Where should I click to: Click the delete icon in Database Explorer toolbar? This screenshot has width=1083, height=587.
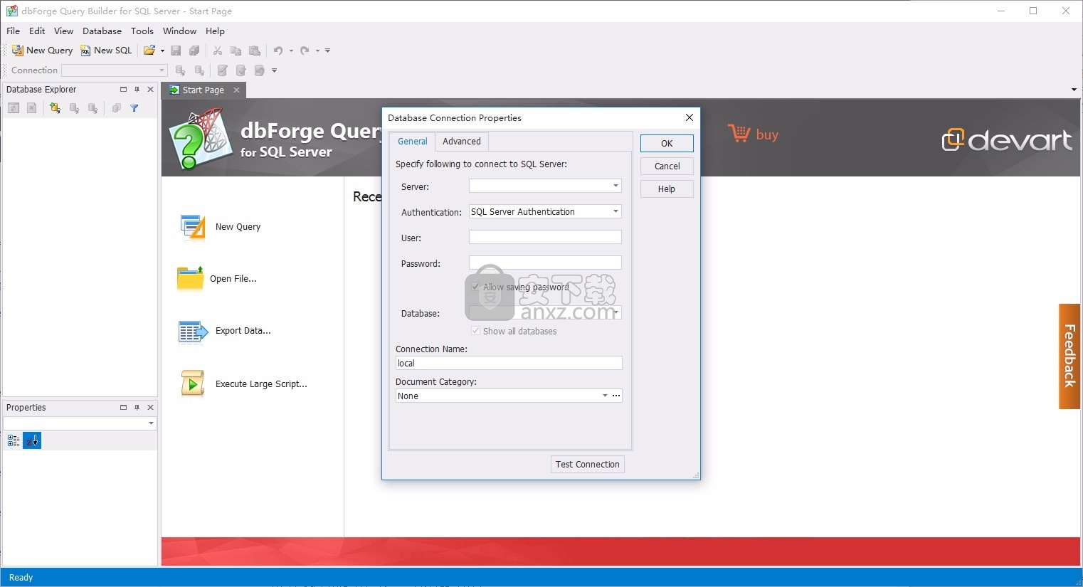click(31, 108)
